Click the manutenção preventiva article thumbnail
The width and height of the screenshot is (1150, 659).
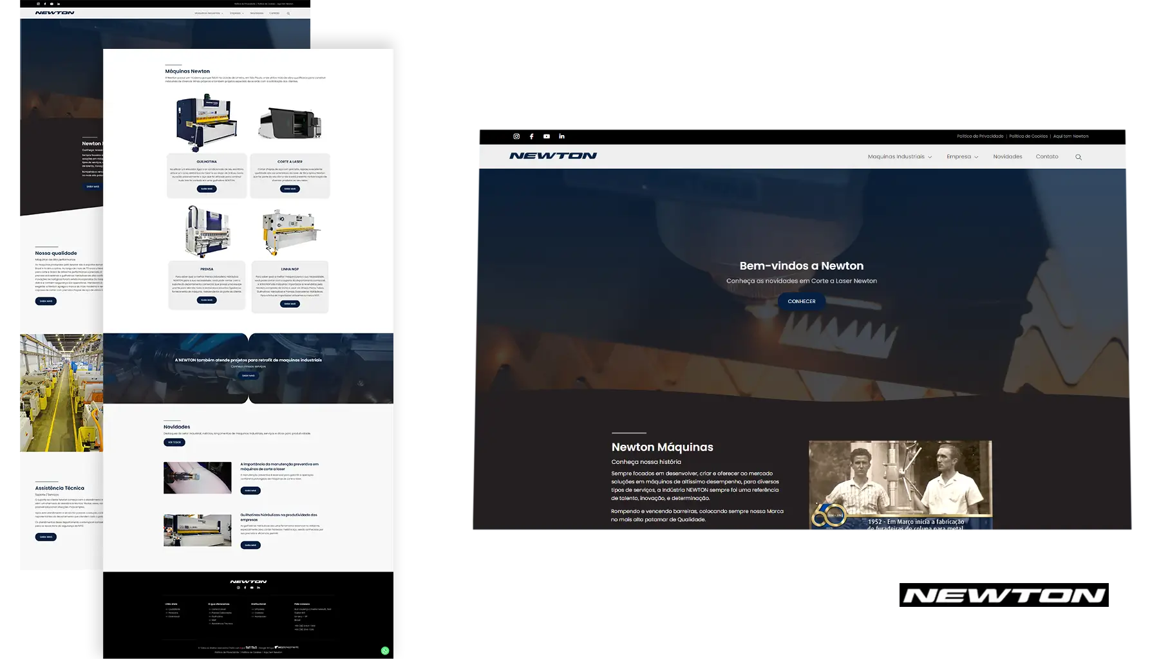coord(197,478)
